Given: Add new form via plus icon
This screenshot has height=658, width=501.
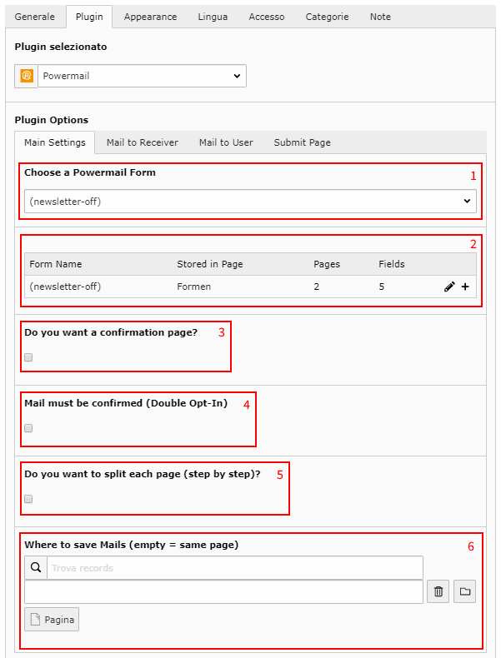Looking at the screenshot, I should (x=465, y=287).
